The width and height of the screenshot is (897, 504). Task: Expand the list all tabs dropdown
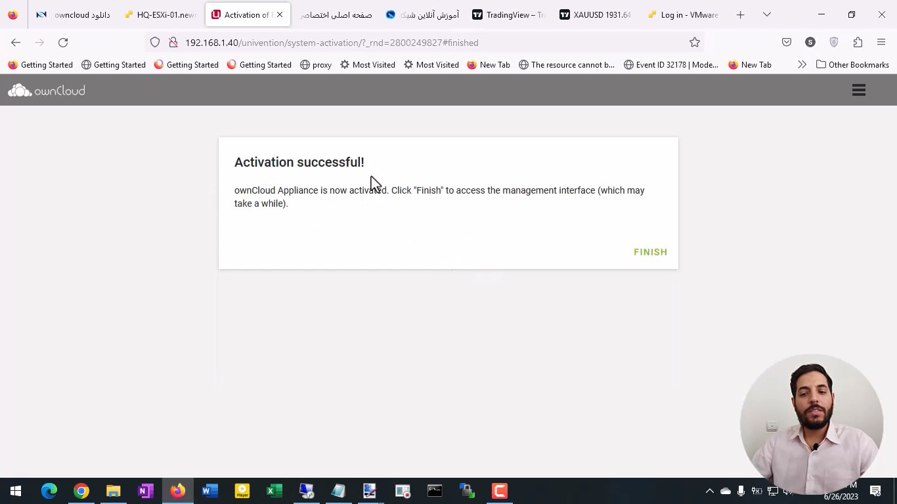(766, 14)
